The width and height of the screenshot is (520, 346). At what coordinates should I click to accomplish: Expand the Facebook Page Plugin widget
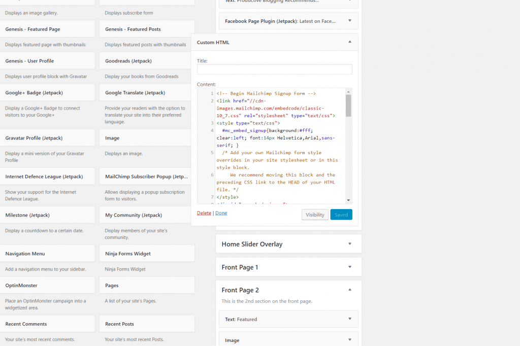pos(349,21)
